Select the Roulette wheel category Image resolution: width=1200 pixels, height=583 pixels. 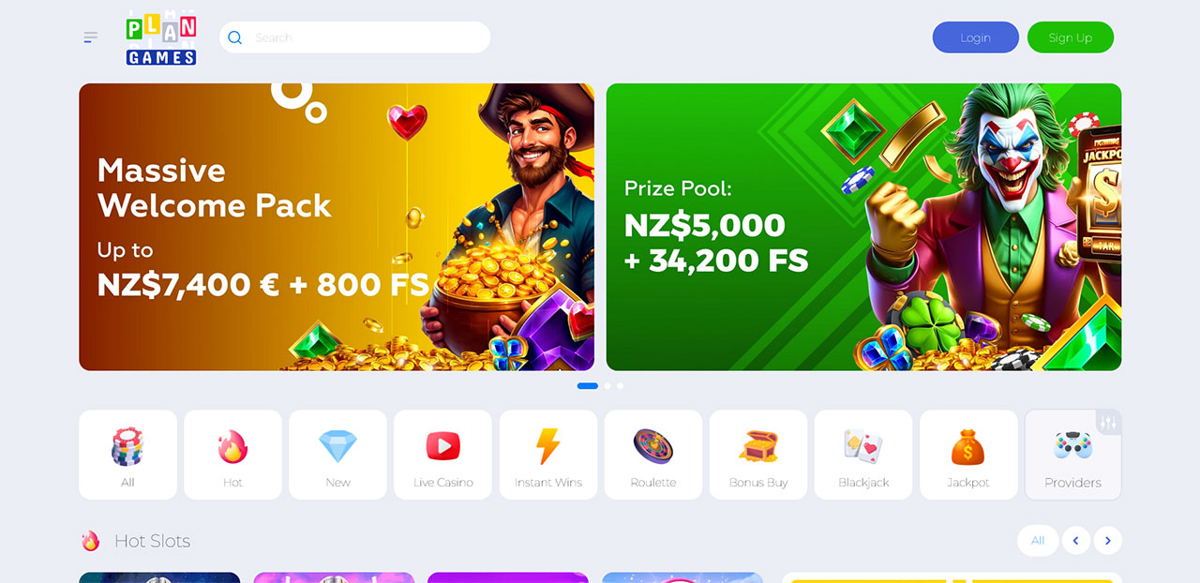point(652,455)
